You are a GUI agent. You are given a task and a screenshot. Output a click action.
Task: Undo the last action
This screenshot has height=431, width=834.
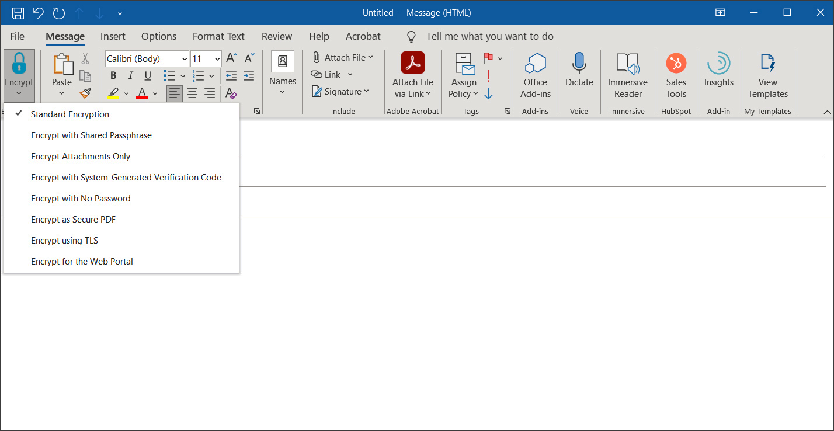(x=38, y=12)
